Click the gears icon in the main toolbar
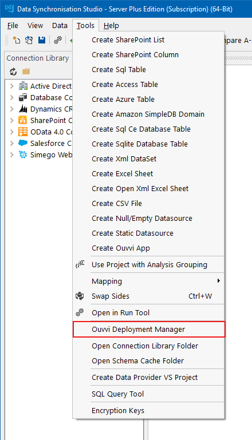The height and width of the screenshot is (440, 252). coord(58,40)
